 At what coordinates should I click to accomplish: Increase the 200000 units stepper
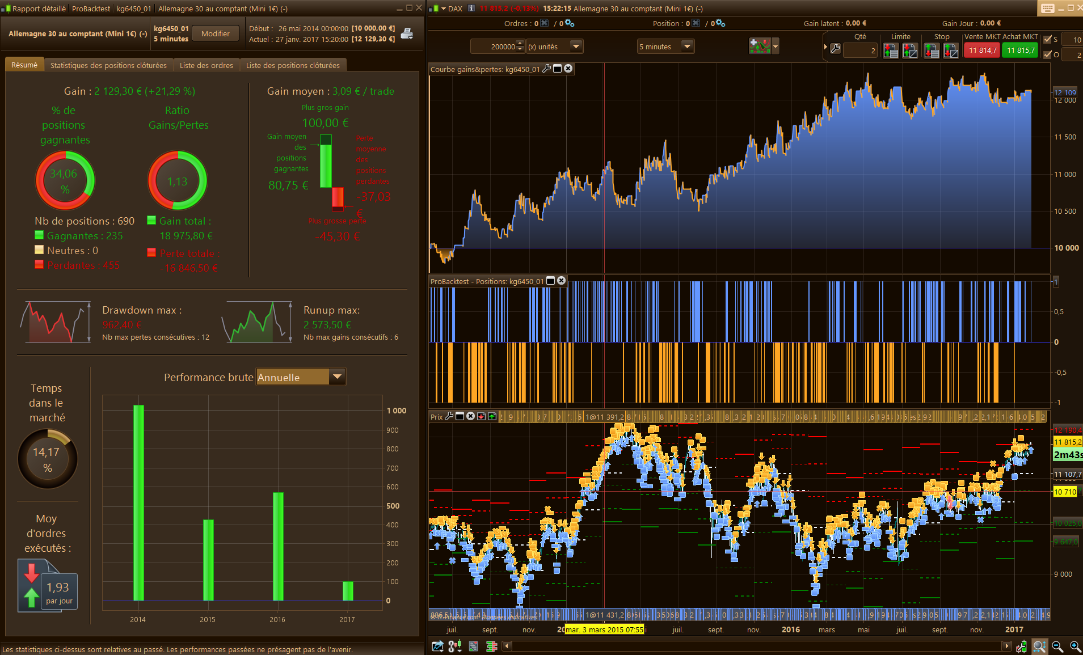[520, 44]
